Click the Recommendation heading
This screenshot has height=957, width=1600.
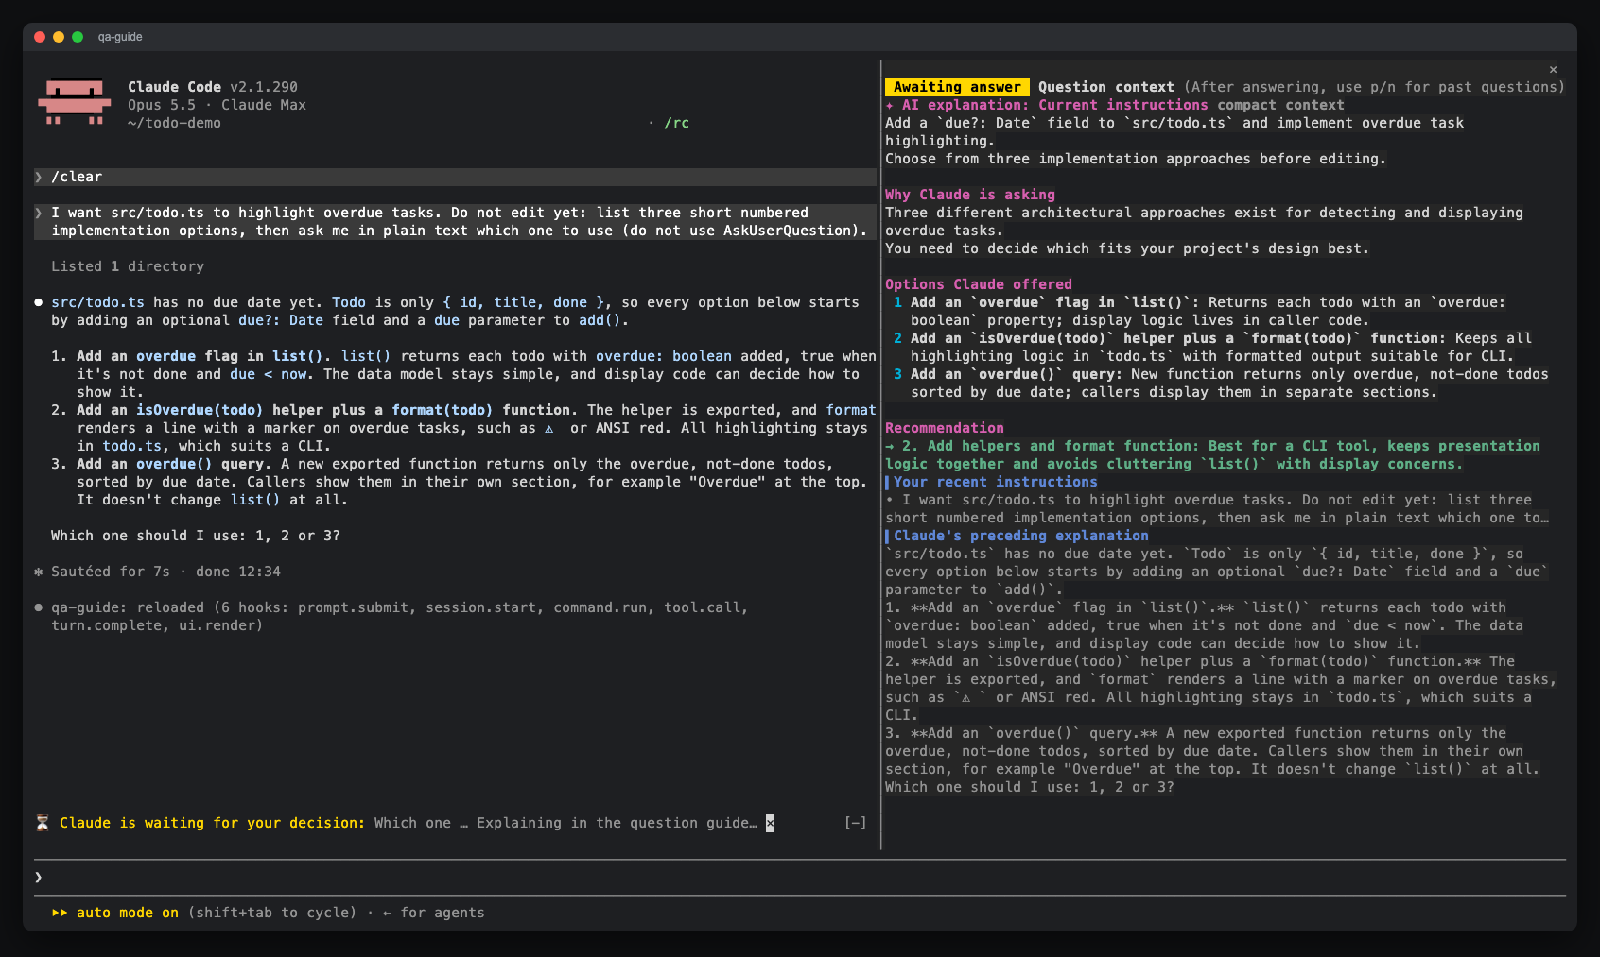click(x=945, y=428)
